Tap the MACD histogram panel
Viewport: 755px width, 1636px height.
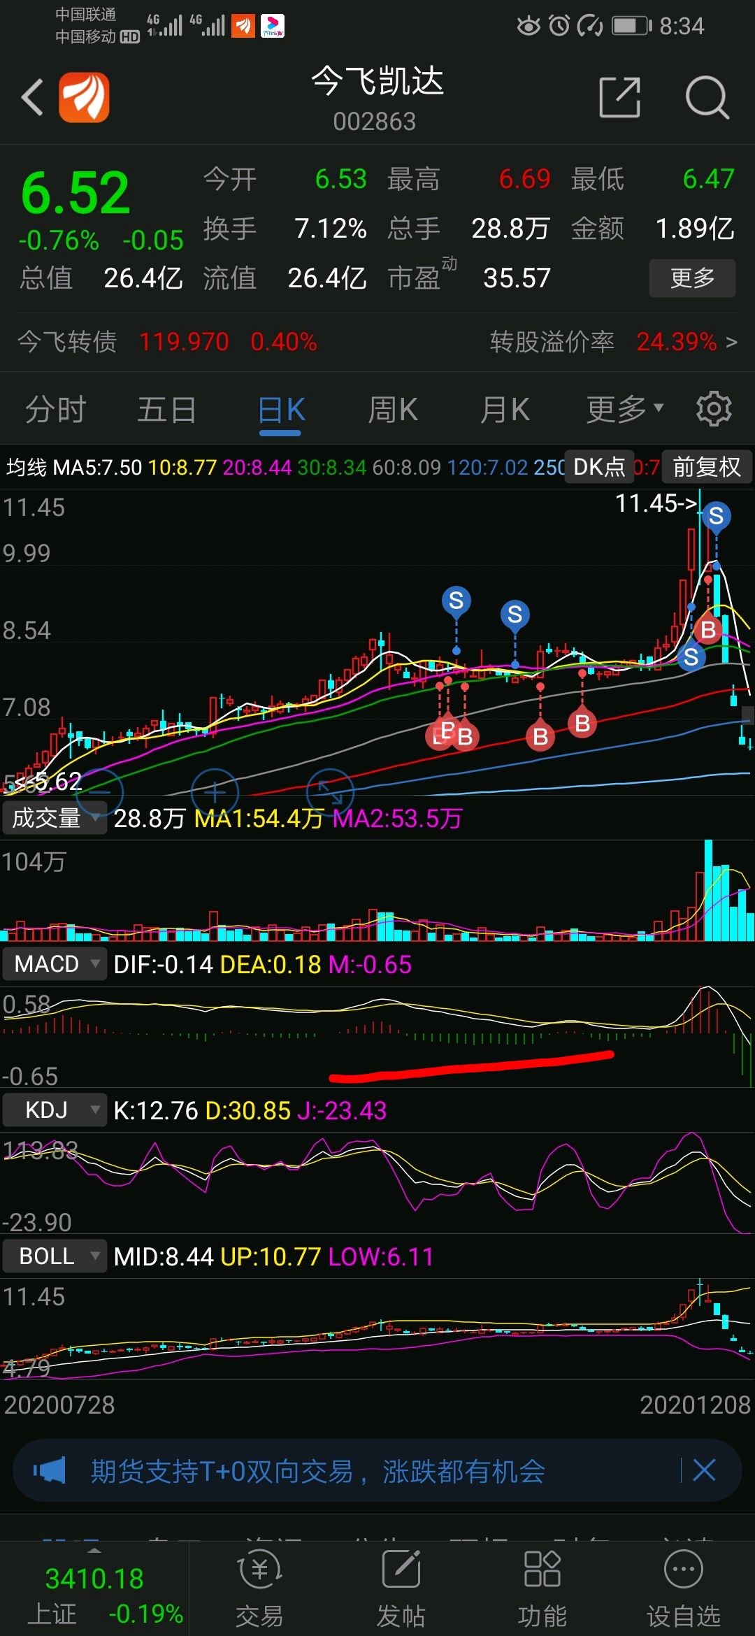point(377,1036)
